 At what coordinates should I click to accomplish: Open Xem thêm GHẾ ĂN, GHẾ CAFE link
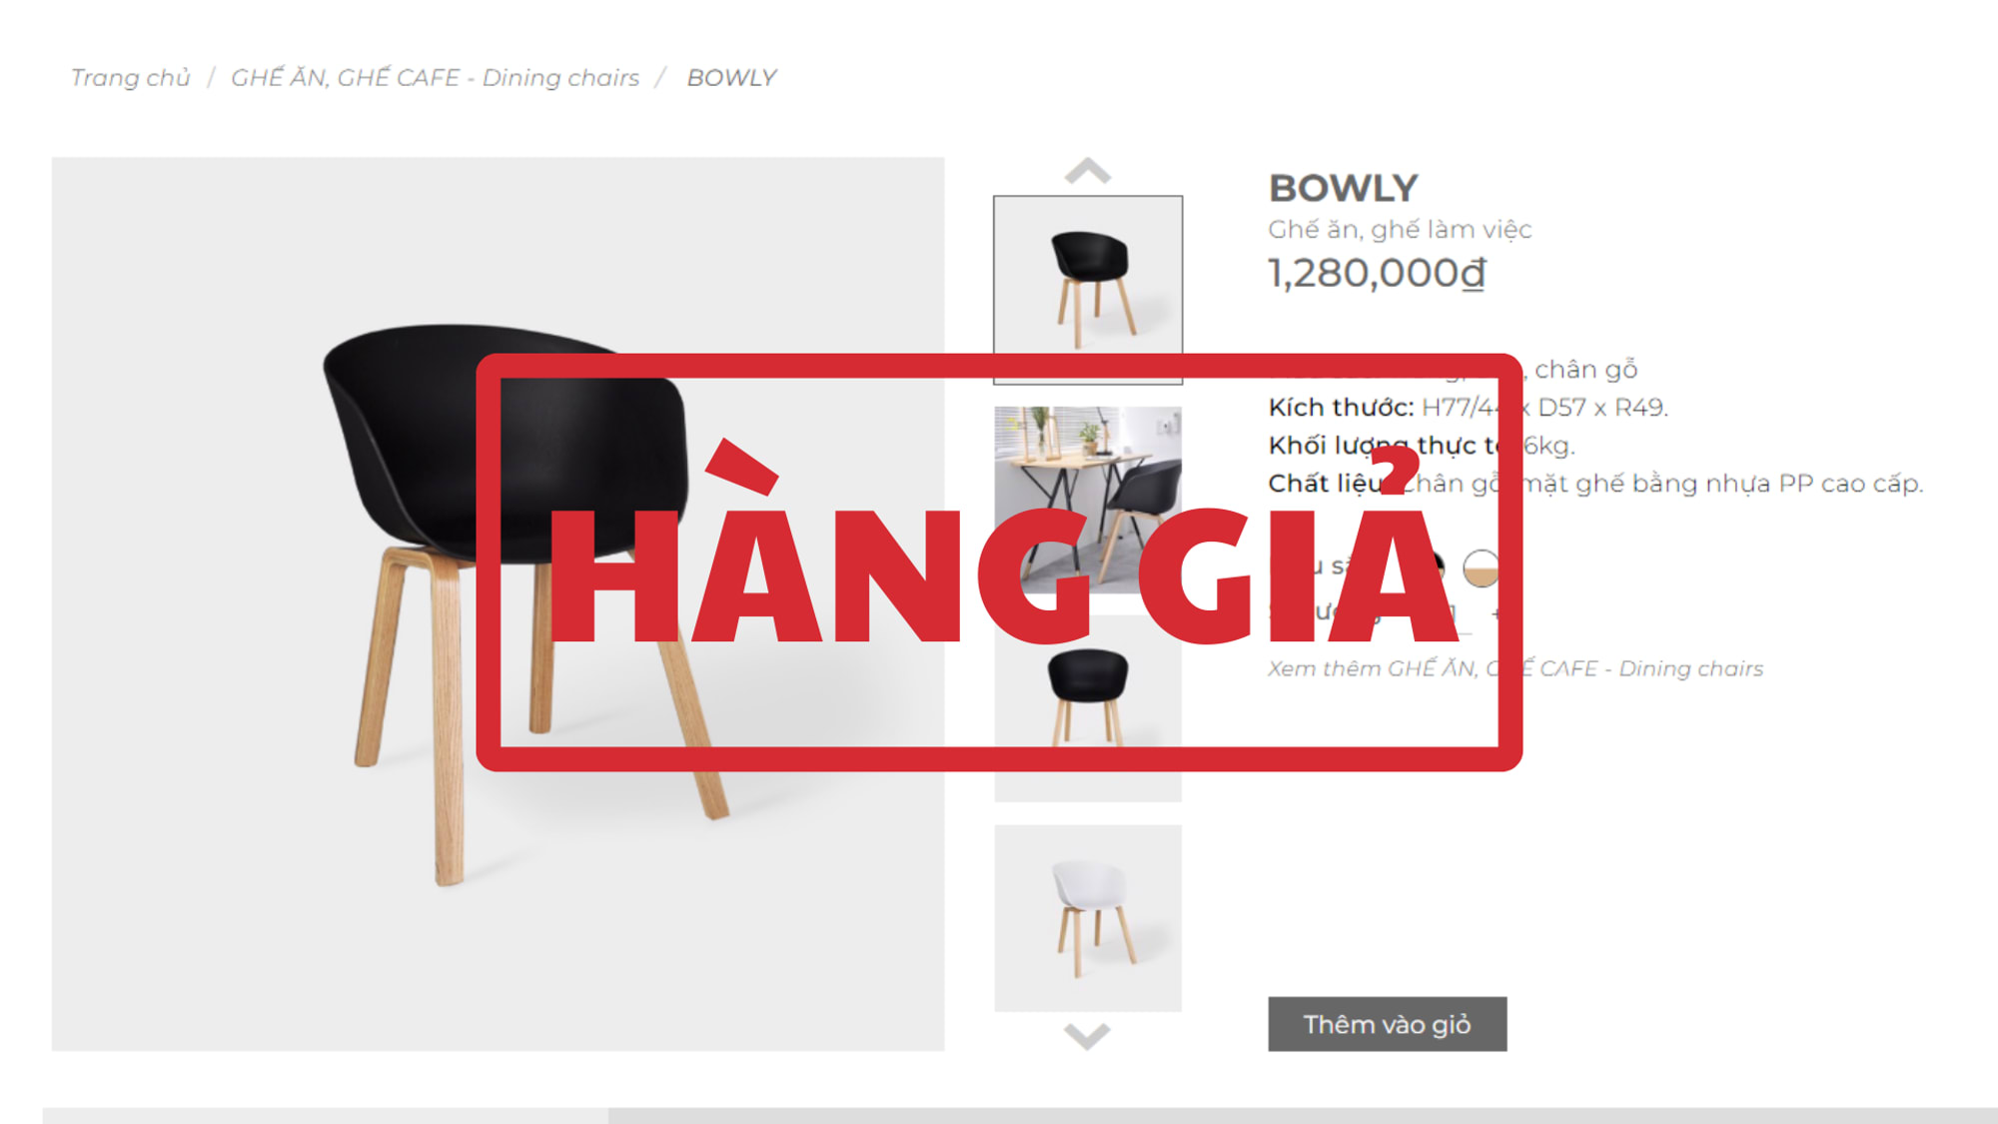tap(1515, 668)
